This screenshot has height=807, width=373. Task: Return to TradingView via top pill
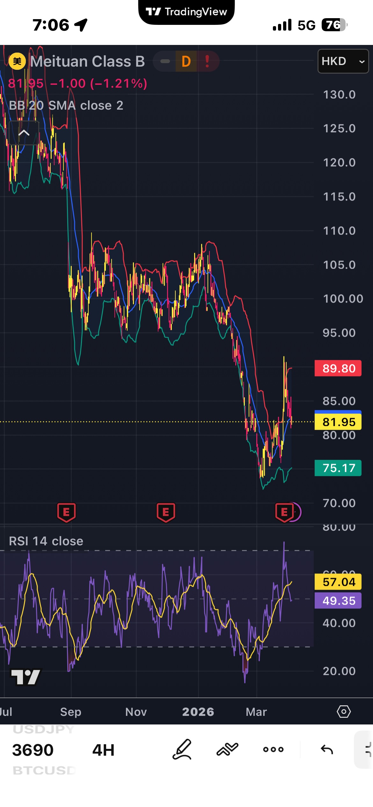tap(186, 12)
